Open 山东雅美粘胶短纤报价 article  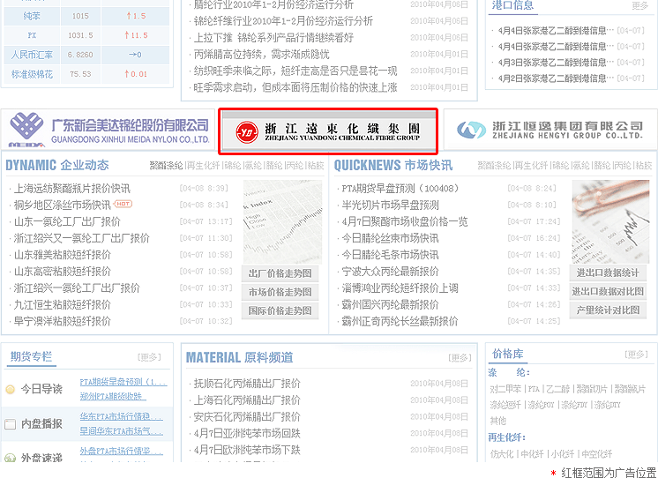click(63, 255)
